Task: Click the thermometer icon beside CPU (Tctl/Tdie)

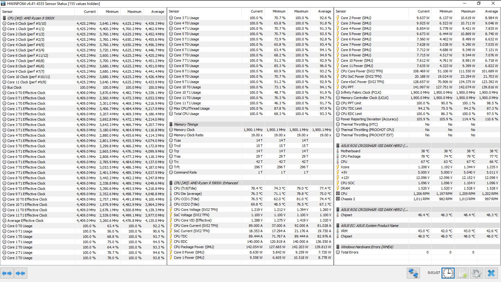Action: (171, 188)
